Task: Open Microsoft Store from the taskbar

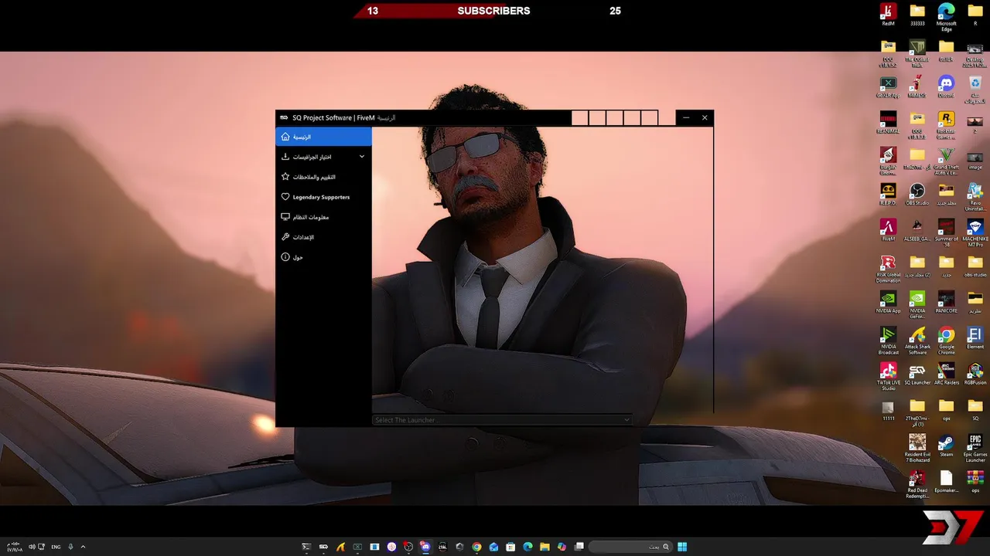Action: 510,547
